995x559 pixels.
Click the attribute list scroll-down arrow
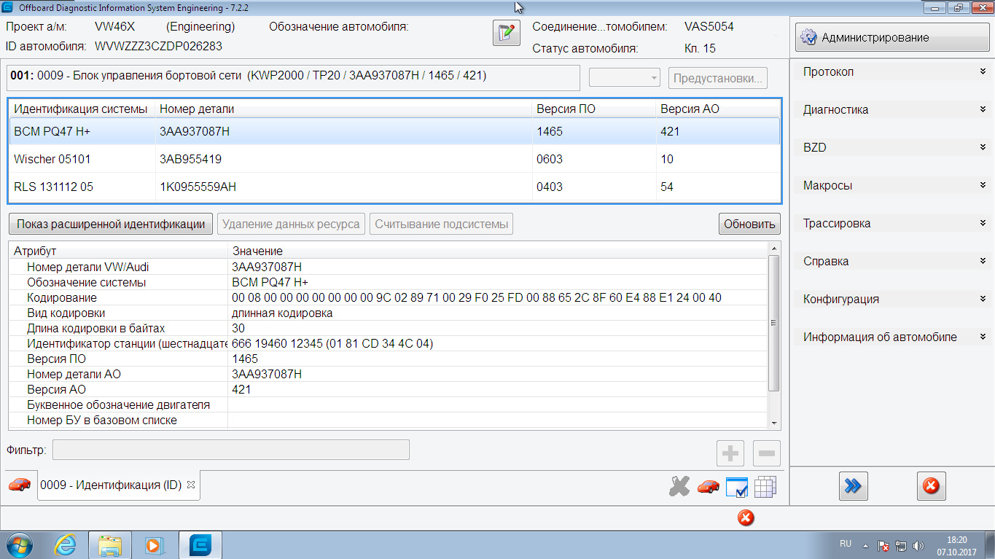coord(774,423)
